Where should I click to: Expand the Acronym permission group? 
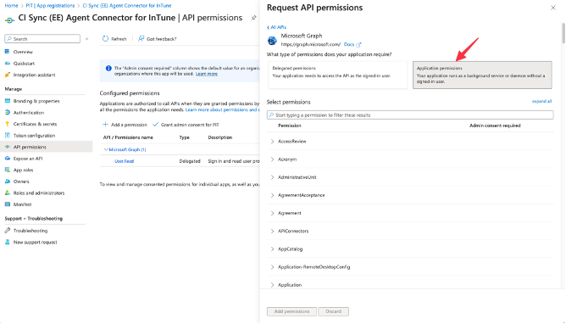point(272,159)
